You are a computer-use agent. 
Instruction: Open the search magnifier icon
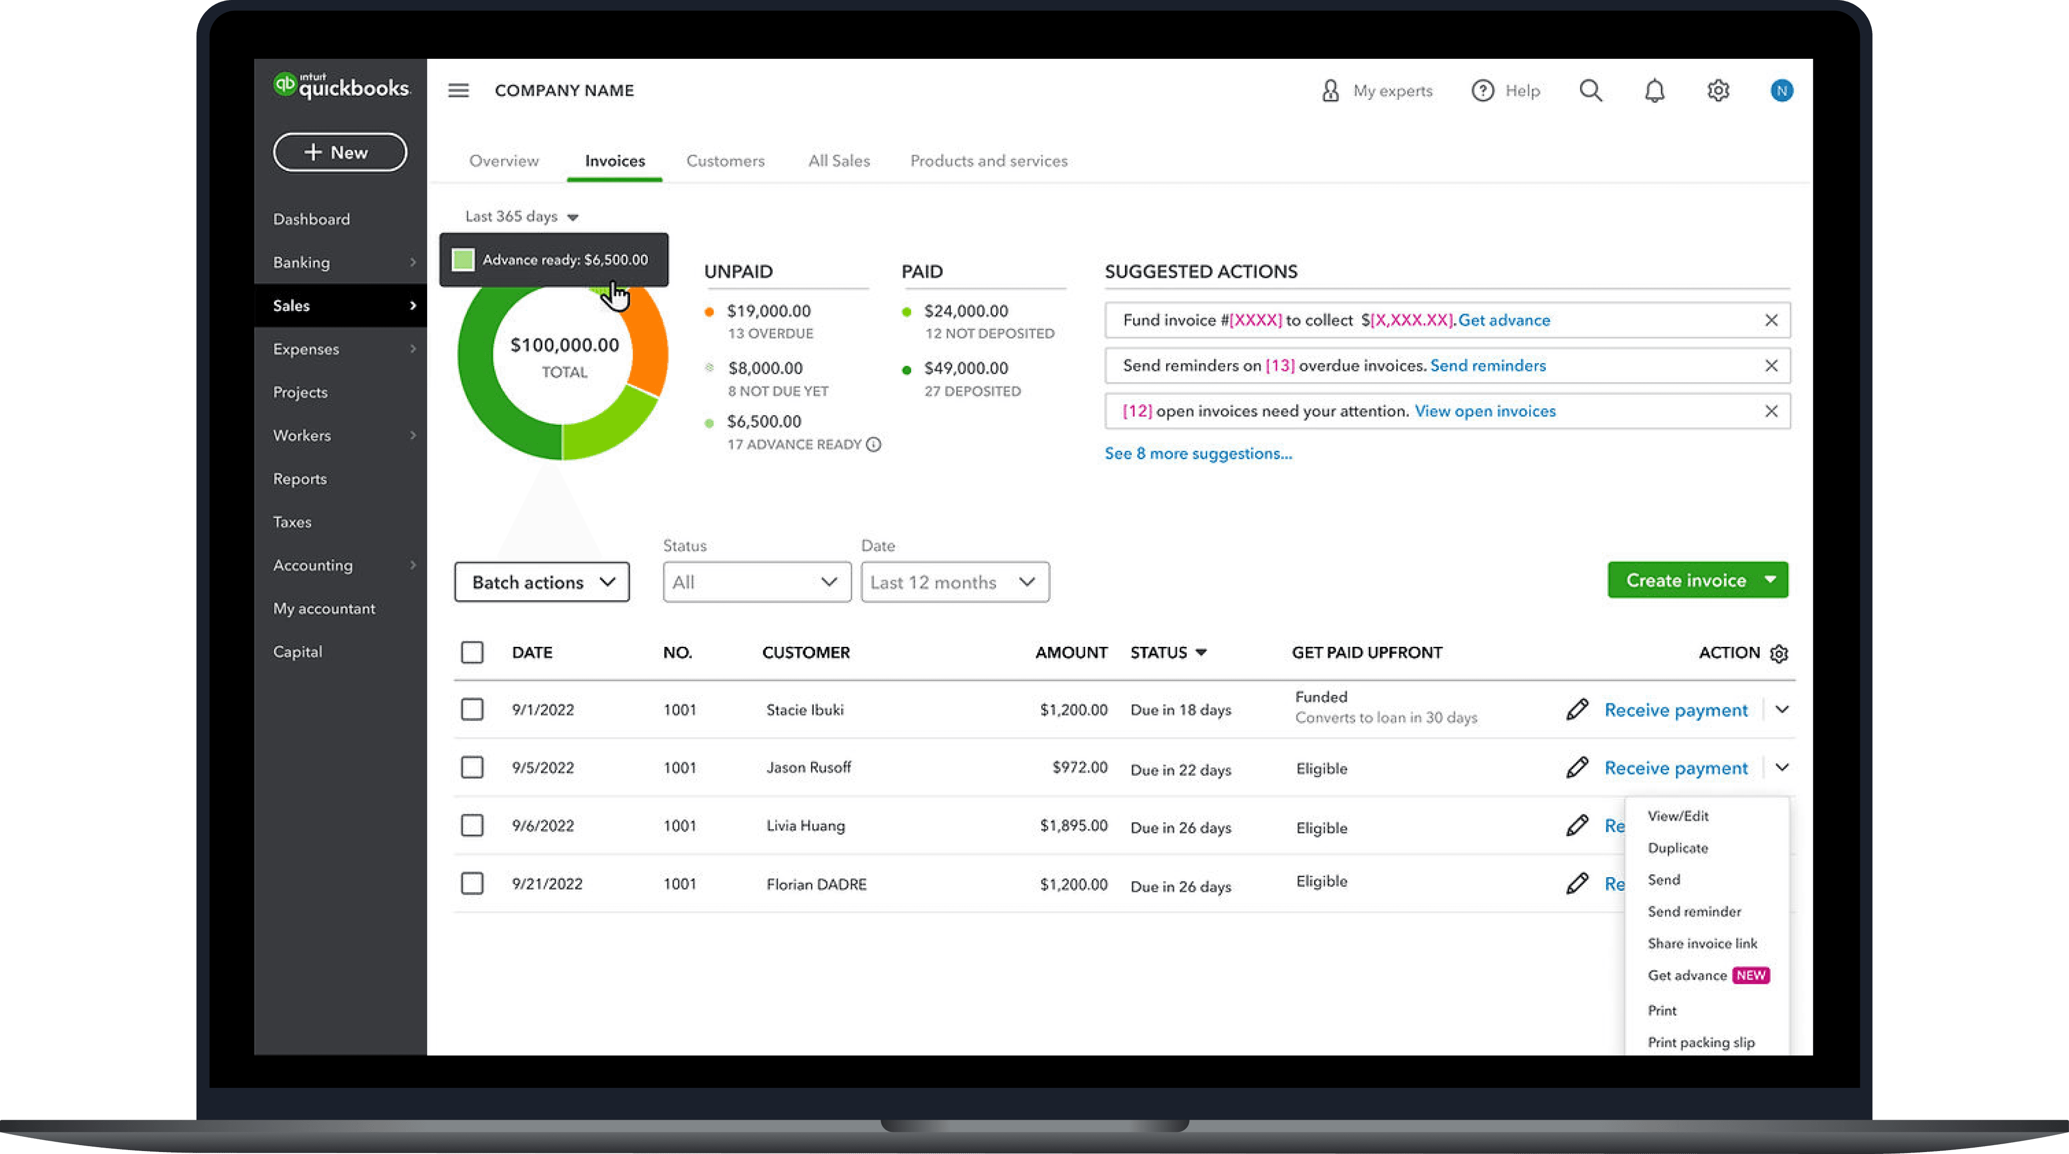1590,91
